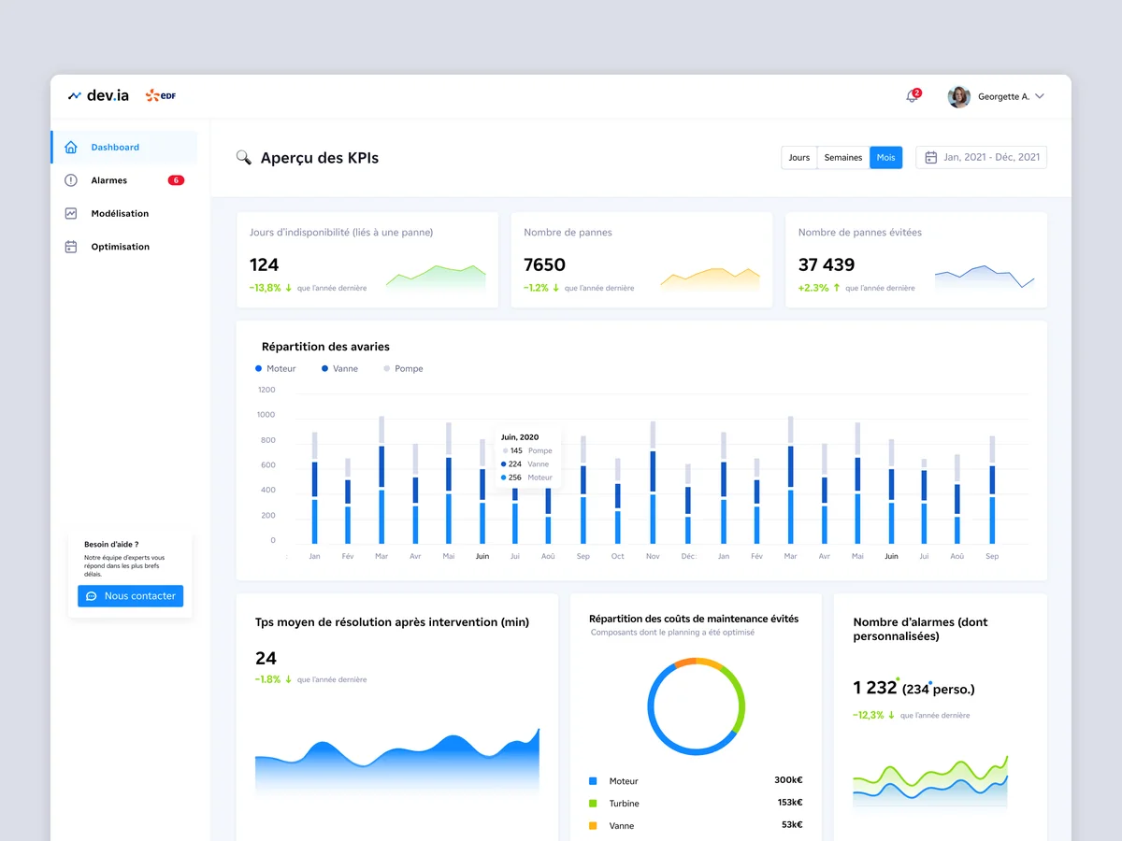Click yellow sparkline in Nombre de pannes card
This screenshot has width=1122, height=841.
[710, 278]
